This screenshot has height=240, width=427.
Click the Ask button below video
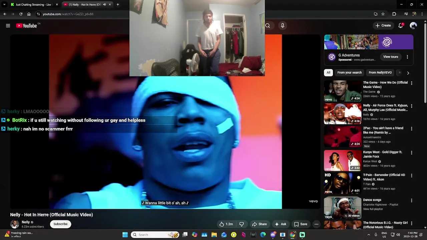click(x=280, y=224)
